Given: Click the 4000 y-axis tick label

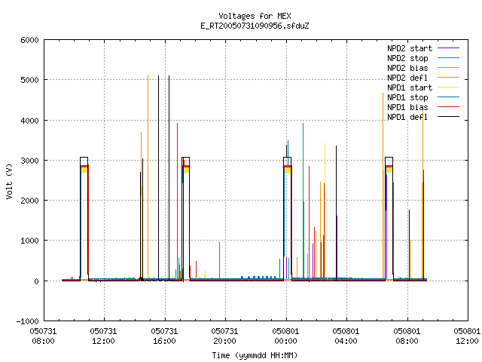Looking at the screenshot, I should point(29,121).
